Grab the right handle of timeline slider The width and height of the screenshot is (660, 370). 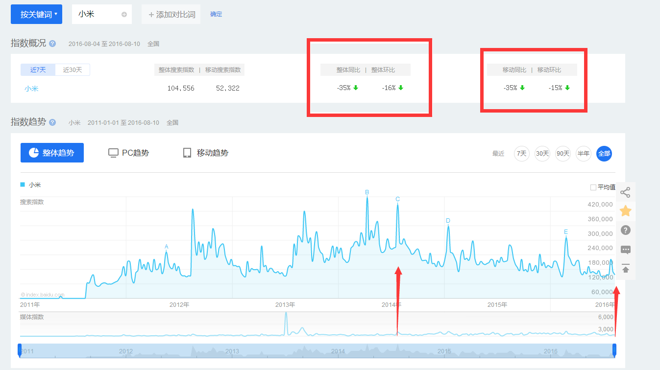tap(614, 349)
